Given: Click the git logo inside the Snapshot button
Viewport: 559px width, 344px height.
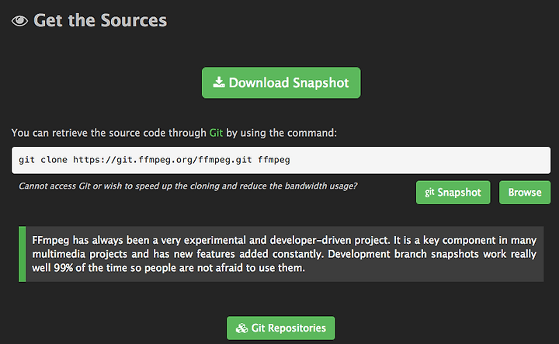Looking at the screenshot, I should point(429,192).
